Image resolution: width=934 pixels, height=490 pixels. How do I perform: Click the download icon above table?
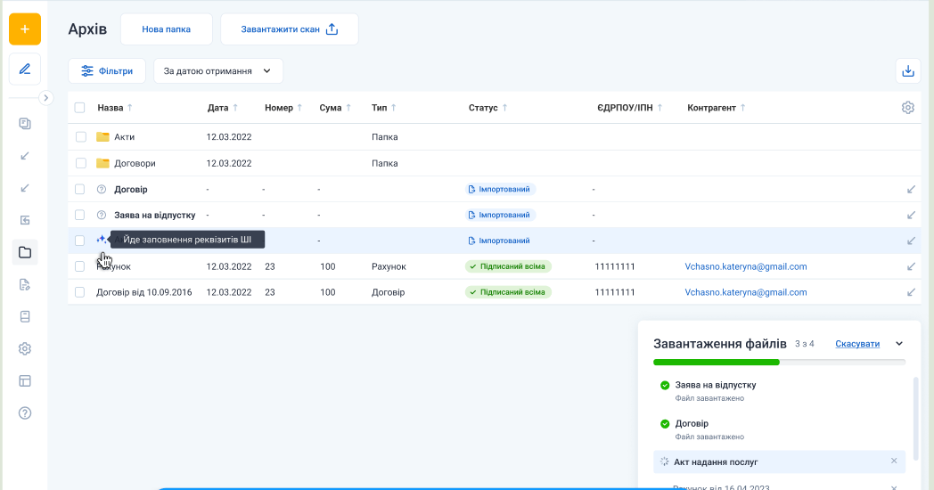pos(908,71)
